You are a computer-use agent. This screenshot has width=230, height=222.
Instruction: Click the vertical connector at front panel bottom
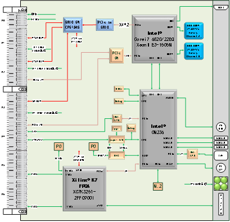pos(221,204)
